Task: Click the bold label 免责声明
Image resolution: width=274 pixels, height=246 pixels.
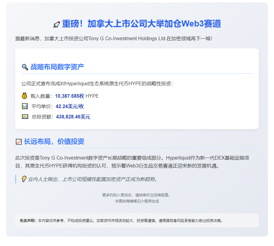Action: click(27, 221)
